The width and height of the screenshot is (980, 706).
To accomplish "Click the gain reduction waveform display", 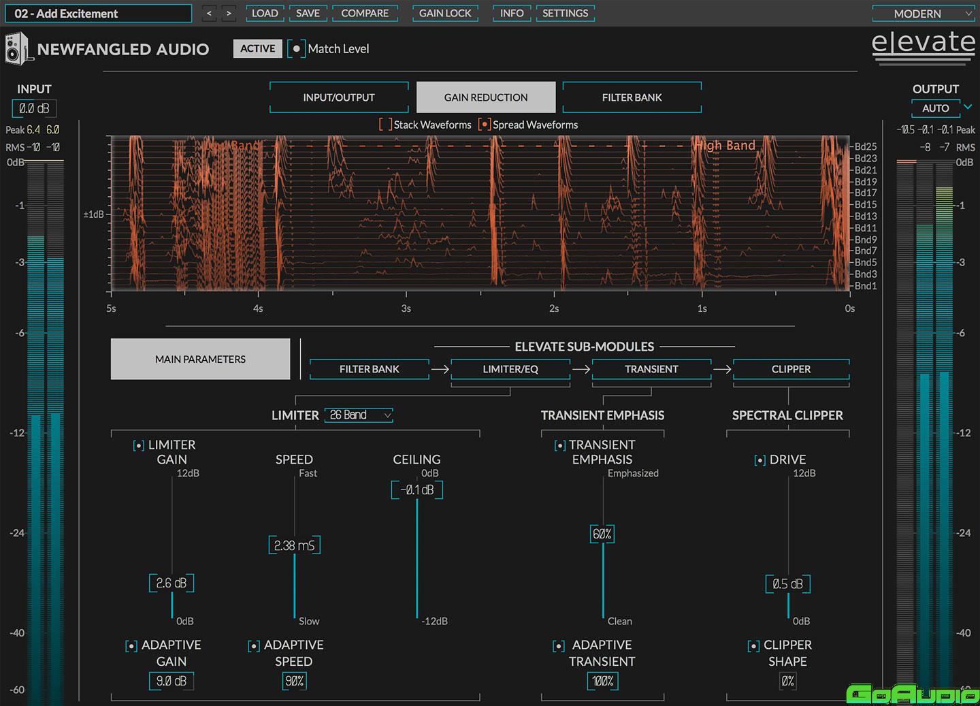I will pyautogui.click(x=480, y=214).
